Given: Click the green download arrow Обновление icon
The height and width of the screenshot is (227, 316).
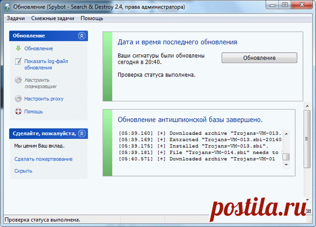Looking at the screenshot, I should pos(18,48).
